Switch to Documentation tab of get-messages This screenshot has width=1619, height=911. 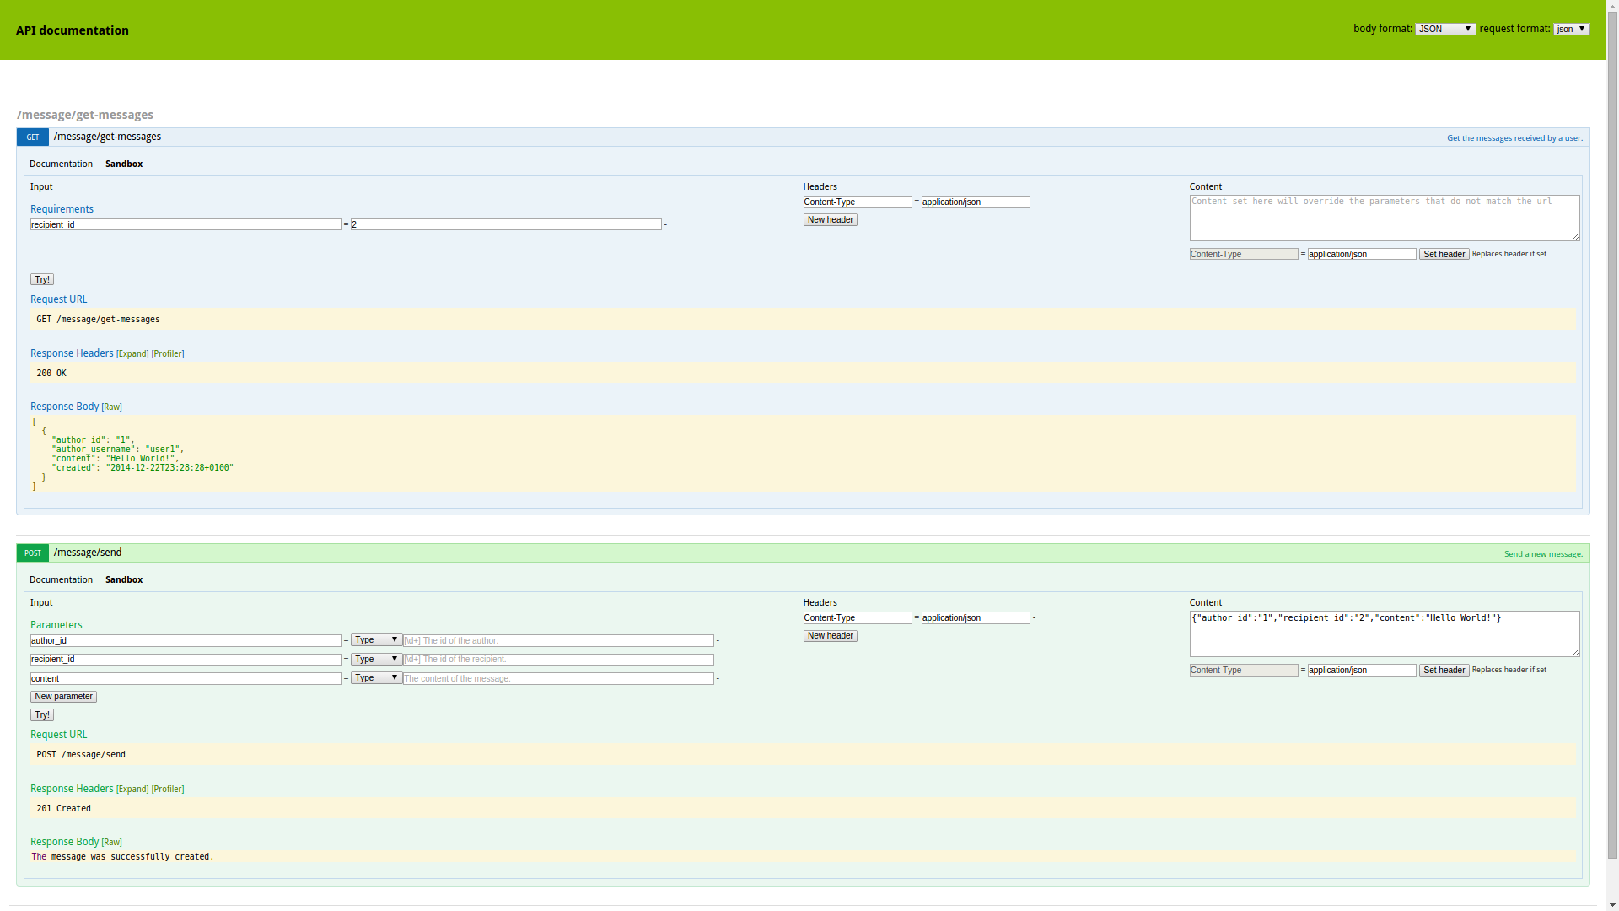pyautogui.click(x=61, y=164)
